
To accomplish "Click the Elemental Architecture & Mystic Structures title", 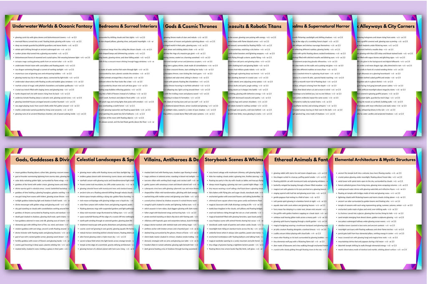I will [x=375, y=160].
